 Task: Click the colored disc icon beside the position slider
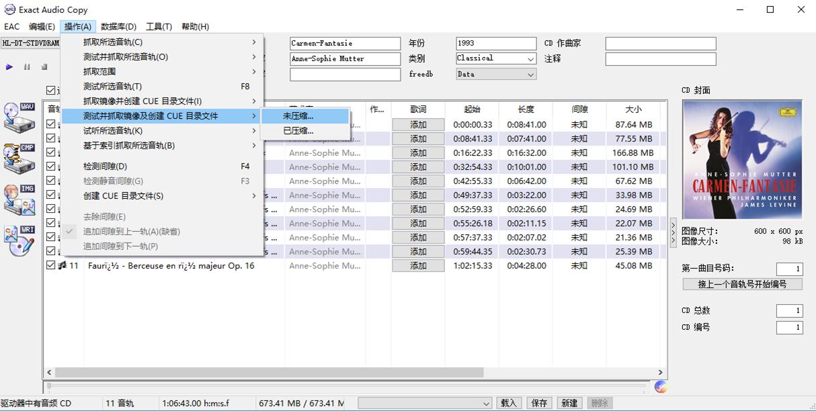point(661,386)
